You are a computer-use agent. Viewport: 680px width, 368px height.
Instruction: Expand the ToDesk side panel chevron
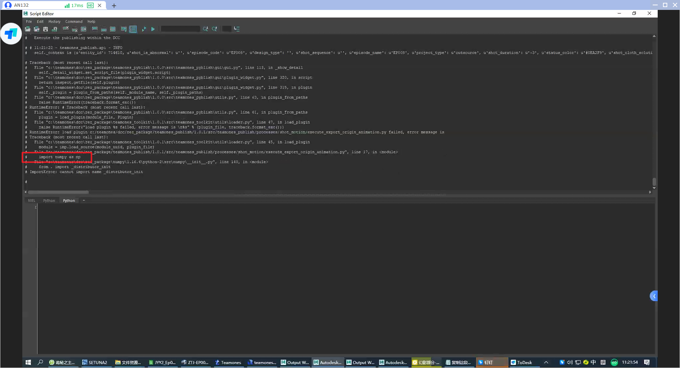point(654,296)
